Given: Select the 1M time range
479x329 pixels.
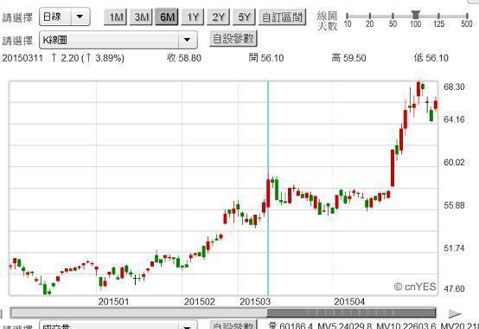Looking at the screenshot, I should pos(116,17).
